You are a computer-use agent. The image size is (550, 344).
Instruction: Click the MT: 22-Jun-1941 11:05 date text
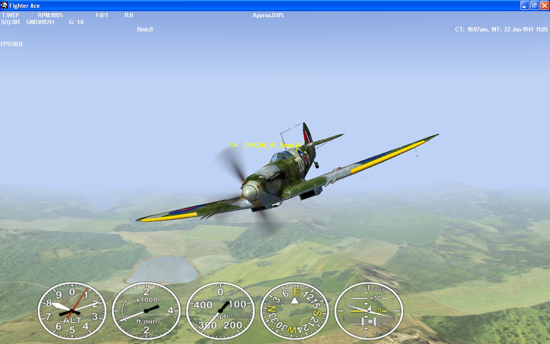point(519,30)
